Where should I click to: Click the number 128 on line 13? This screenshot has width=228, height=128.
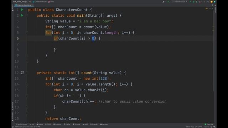(x=104, y=78)
